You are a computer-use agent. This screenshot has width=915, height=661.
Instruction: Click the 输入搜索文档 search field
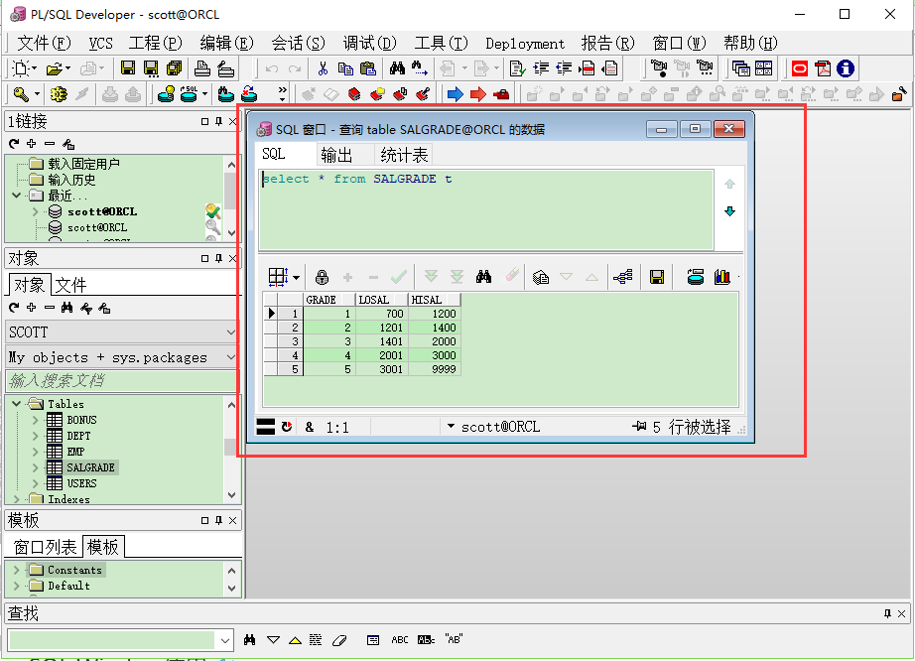coord(121,381)
